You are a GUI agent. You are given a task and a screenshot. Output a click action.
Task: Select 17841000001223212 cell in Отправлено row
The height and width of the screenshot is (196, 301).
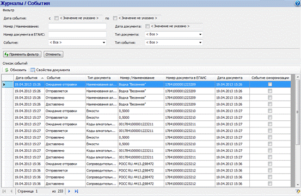189,177
